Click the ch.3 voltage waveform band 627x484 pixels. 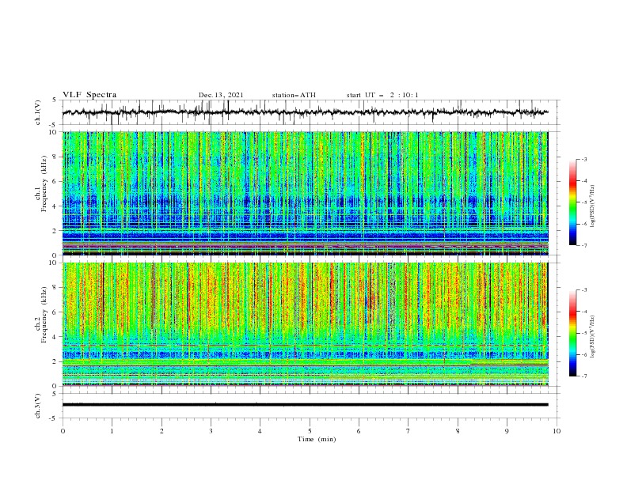(305, 405)
